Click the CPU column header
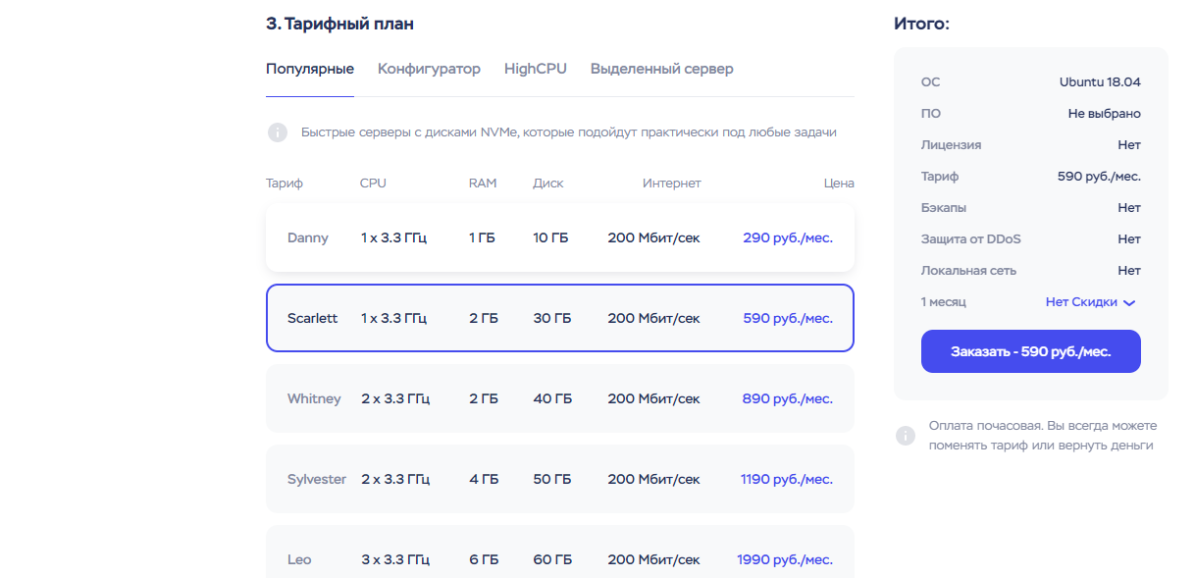Viewport: 1195px width, 578px height. (373, 184)
